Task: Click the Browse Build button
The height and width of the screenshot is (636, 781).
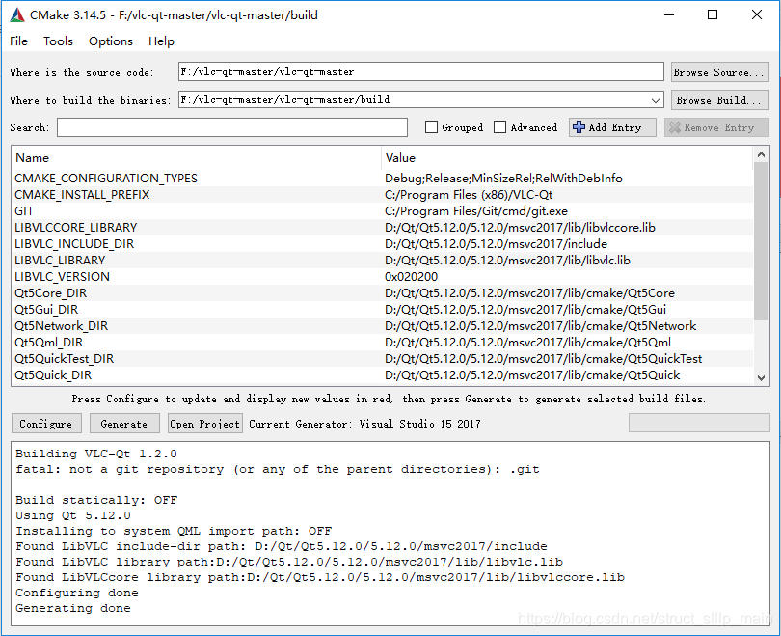Action: pyautogui.click(x=719, y=100)
